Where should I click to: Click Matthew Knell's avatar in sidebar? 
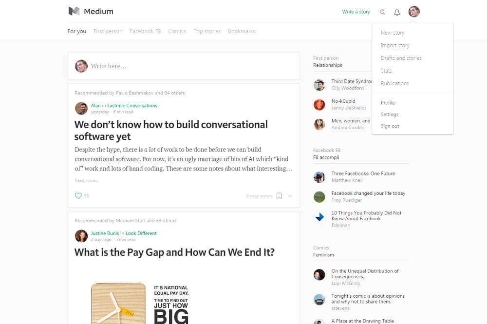click(319, 177)
